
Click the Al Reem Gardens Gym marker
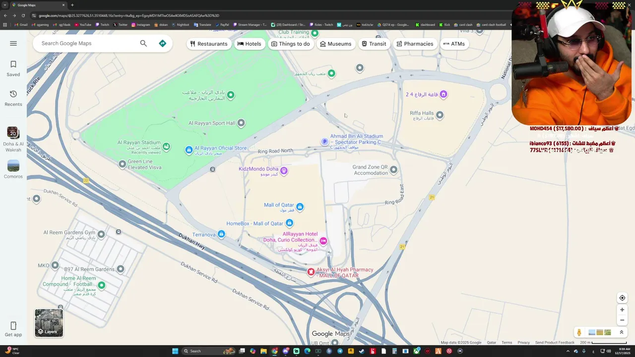click(101, 234)
